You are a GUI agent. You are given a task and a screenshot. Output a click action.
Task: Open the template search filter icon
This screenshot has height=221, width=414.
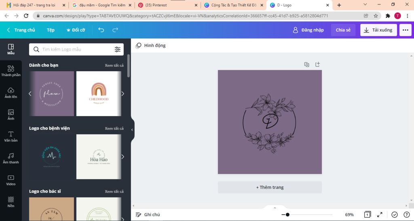point(118,49)
